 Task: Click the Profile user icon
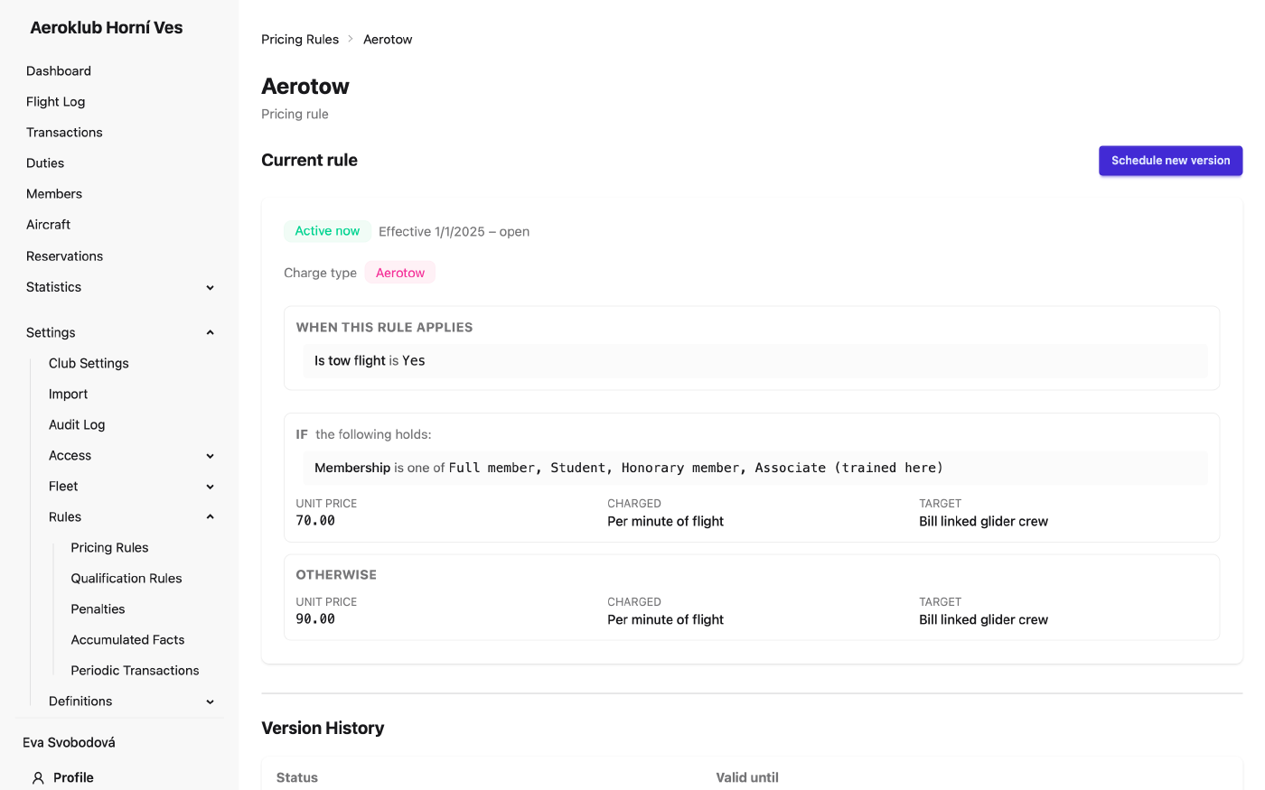(x=38, y=777)
